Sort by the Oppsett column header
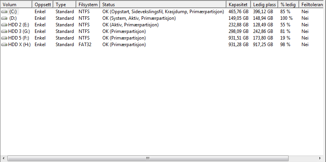This screenshot has width=326, height=162. point(43,5)
